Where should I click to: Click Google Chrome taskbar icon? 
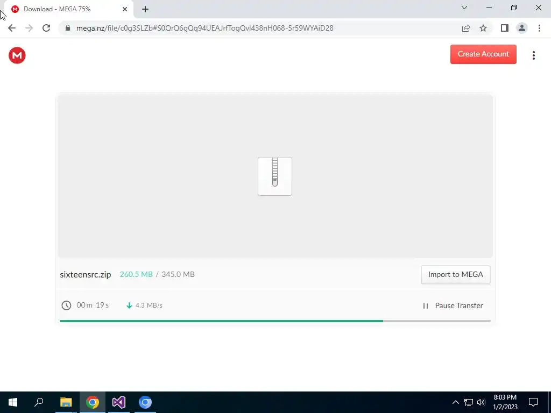click(x=93, y=402)
